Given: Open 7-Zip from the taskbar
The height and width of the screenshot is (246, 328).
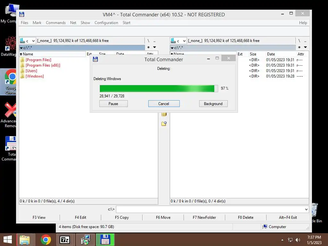Looking at the screenshot, I should coord(65,240).
